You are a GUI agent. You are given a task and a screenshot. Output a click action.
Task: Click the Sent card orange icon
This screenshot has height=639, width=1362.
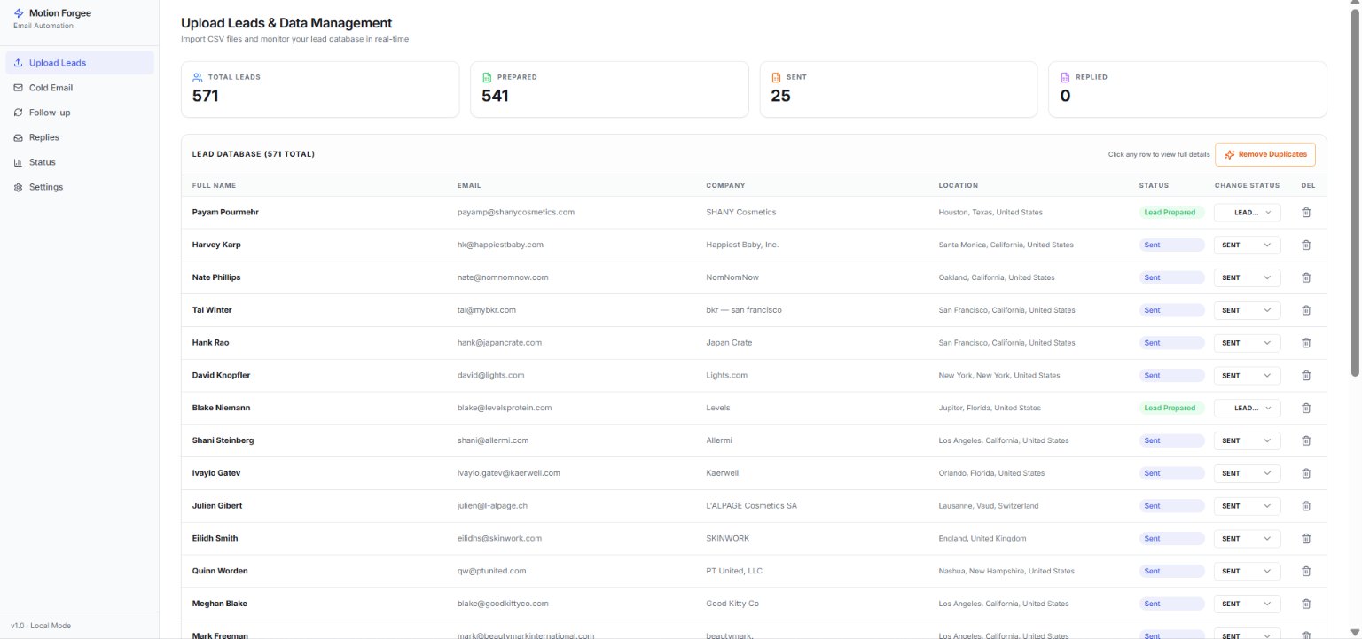776,77
